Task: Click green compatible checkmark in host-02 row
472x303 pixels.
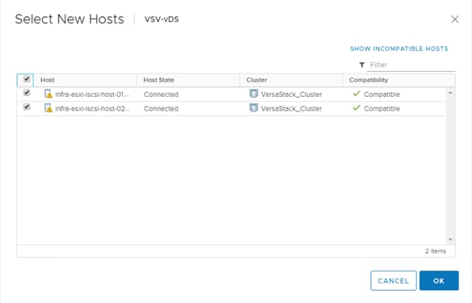Action: point(356,107)
